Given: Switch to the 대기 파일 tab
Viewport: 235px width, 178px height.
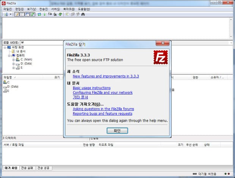Looking at the screenshot, I should tap(11, 168).
